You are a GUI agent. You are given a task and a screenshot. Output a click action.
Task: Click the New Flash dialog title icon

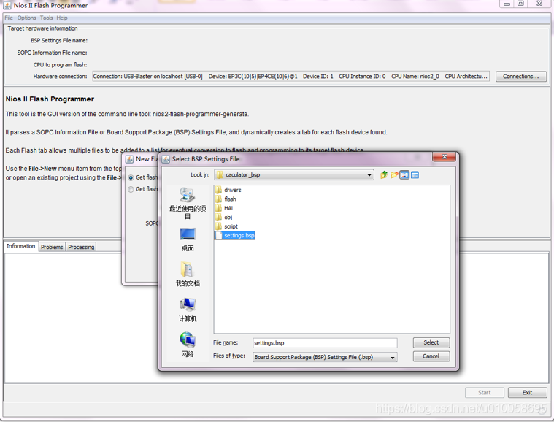[x=130, y=159]
